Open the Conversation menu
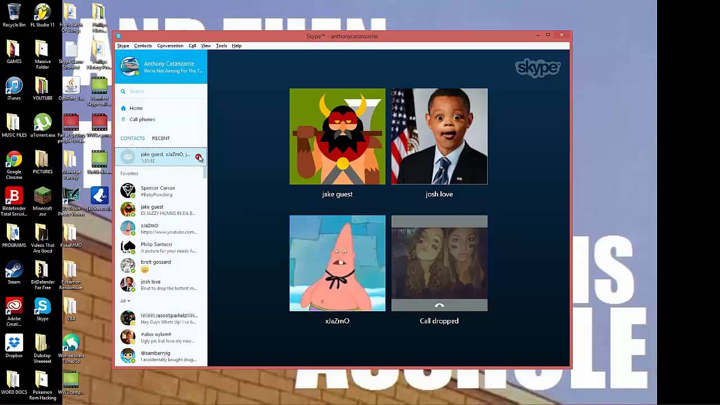The width and height of the screenshot is (720, 405). point(170,46)
